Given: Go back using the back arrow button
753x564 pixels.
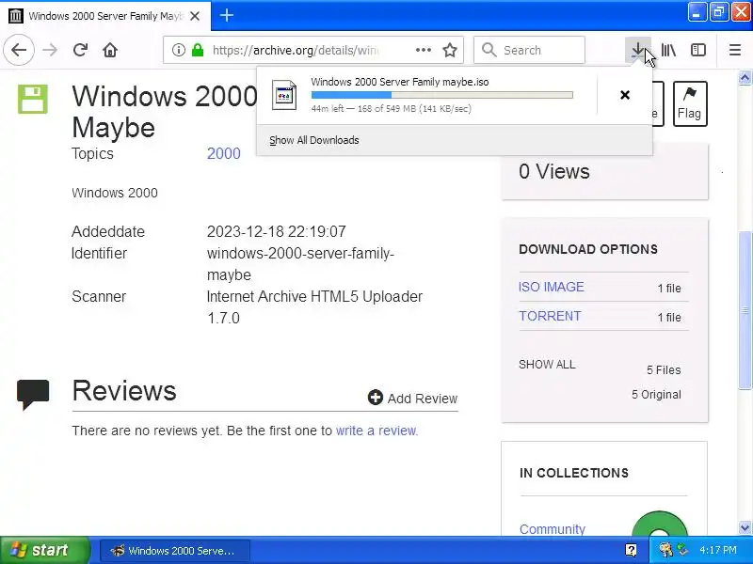Looking at the screenshot, I should (x=19, y=50).
